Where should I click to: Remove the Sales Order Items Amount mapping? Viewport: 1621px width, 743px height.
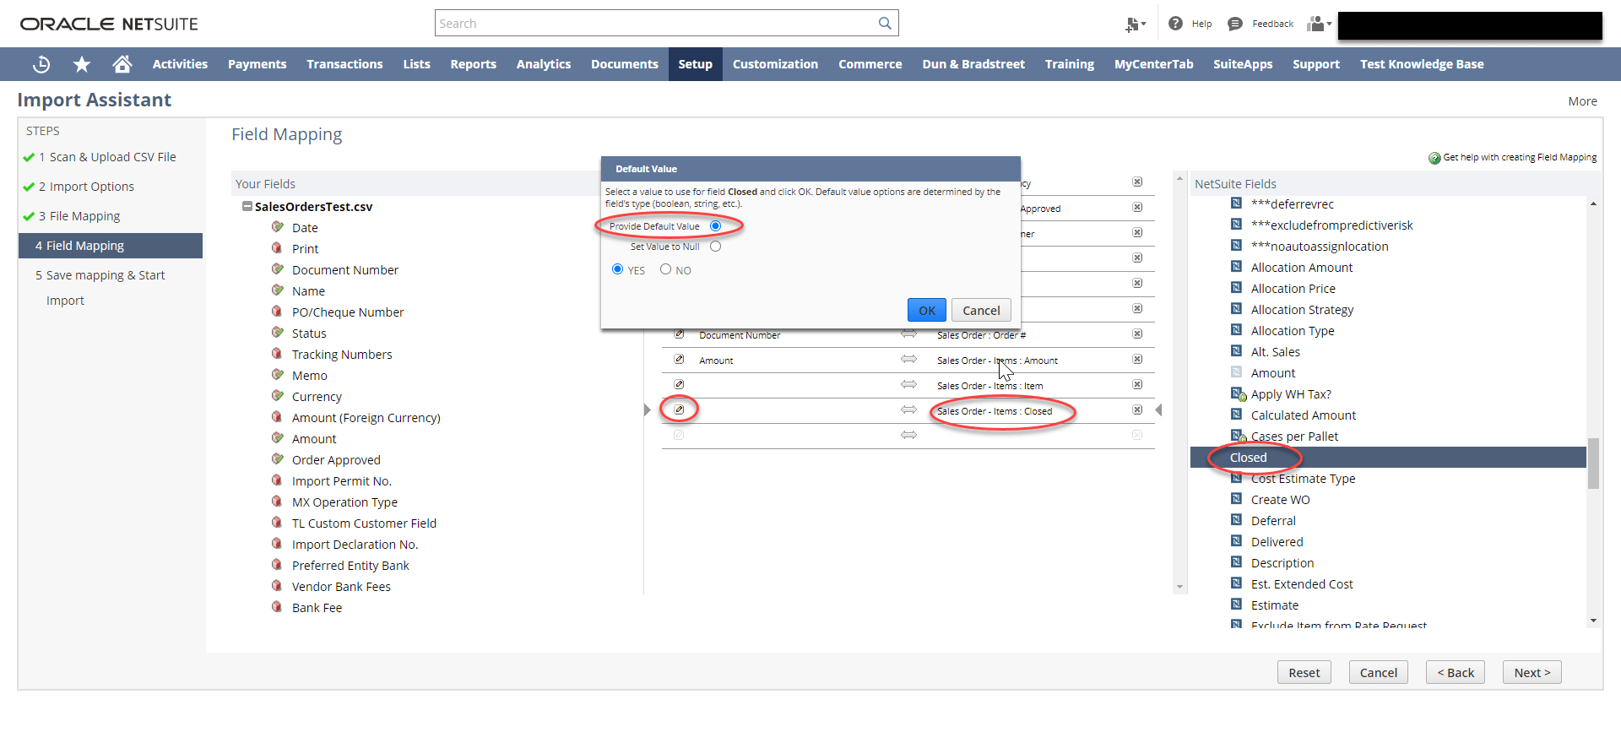click(1137, 360)
